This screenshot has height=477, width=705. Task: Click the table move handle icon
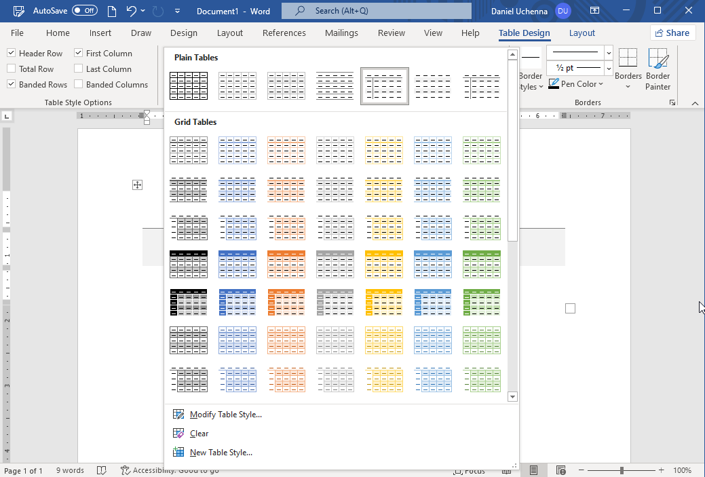tap(137, 185)
